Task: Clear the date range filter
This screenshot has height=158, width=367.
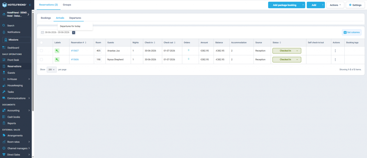Action: coord(74,32)
